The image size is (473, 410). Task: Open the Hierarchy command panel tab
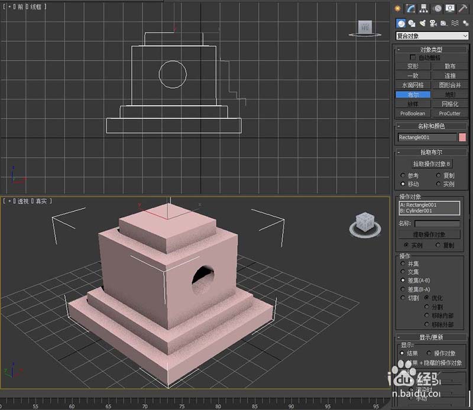[x=425, y=8]
